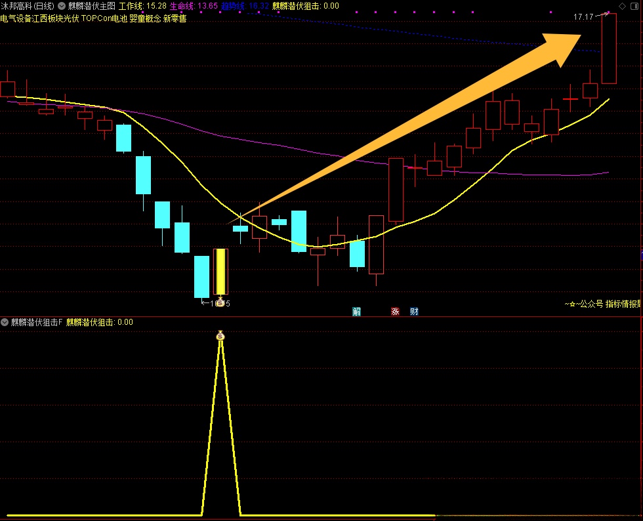The image size is (643, 521).
Task: Click the money bag signal under the yellow candle
Action: click(220, 302)
